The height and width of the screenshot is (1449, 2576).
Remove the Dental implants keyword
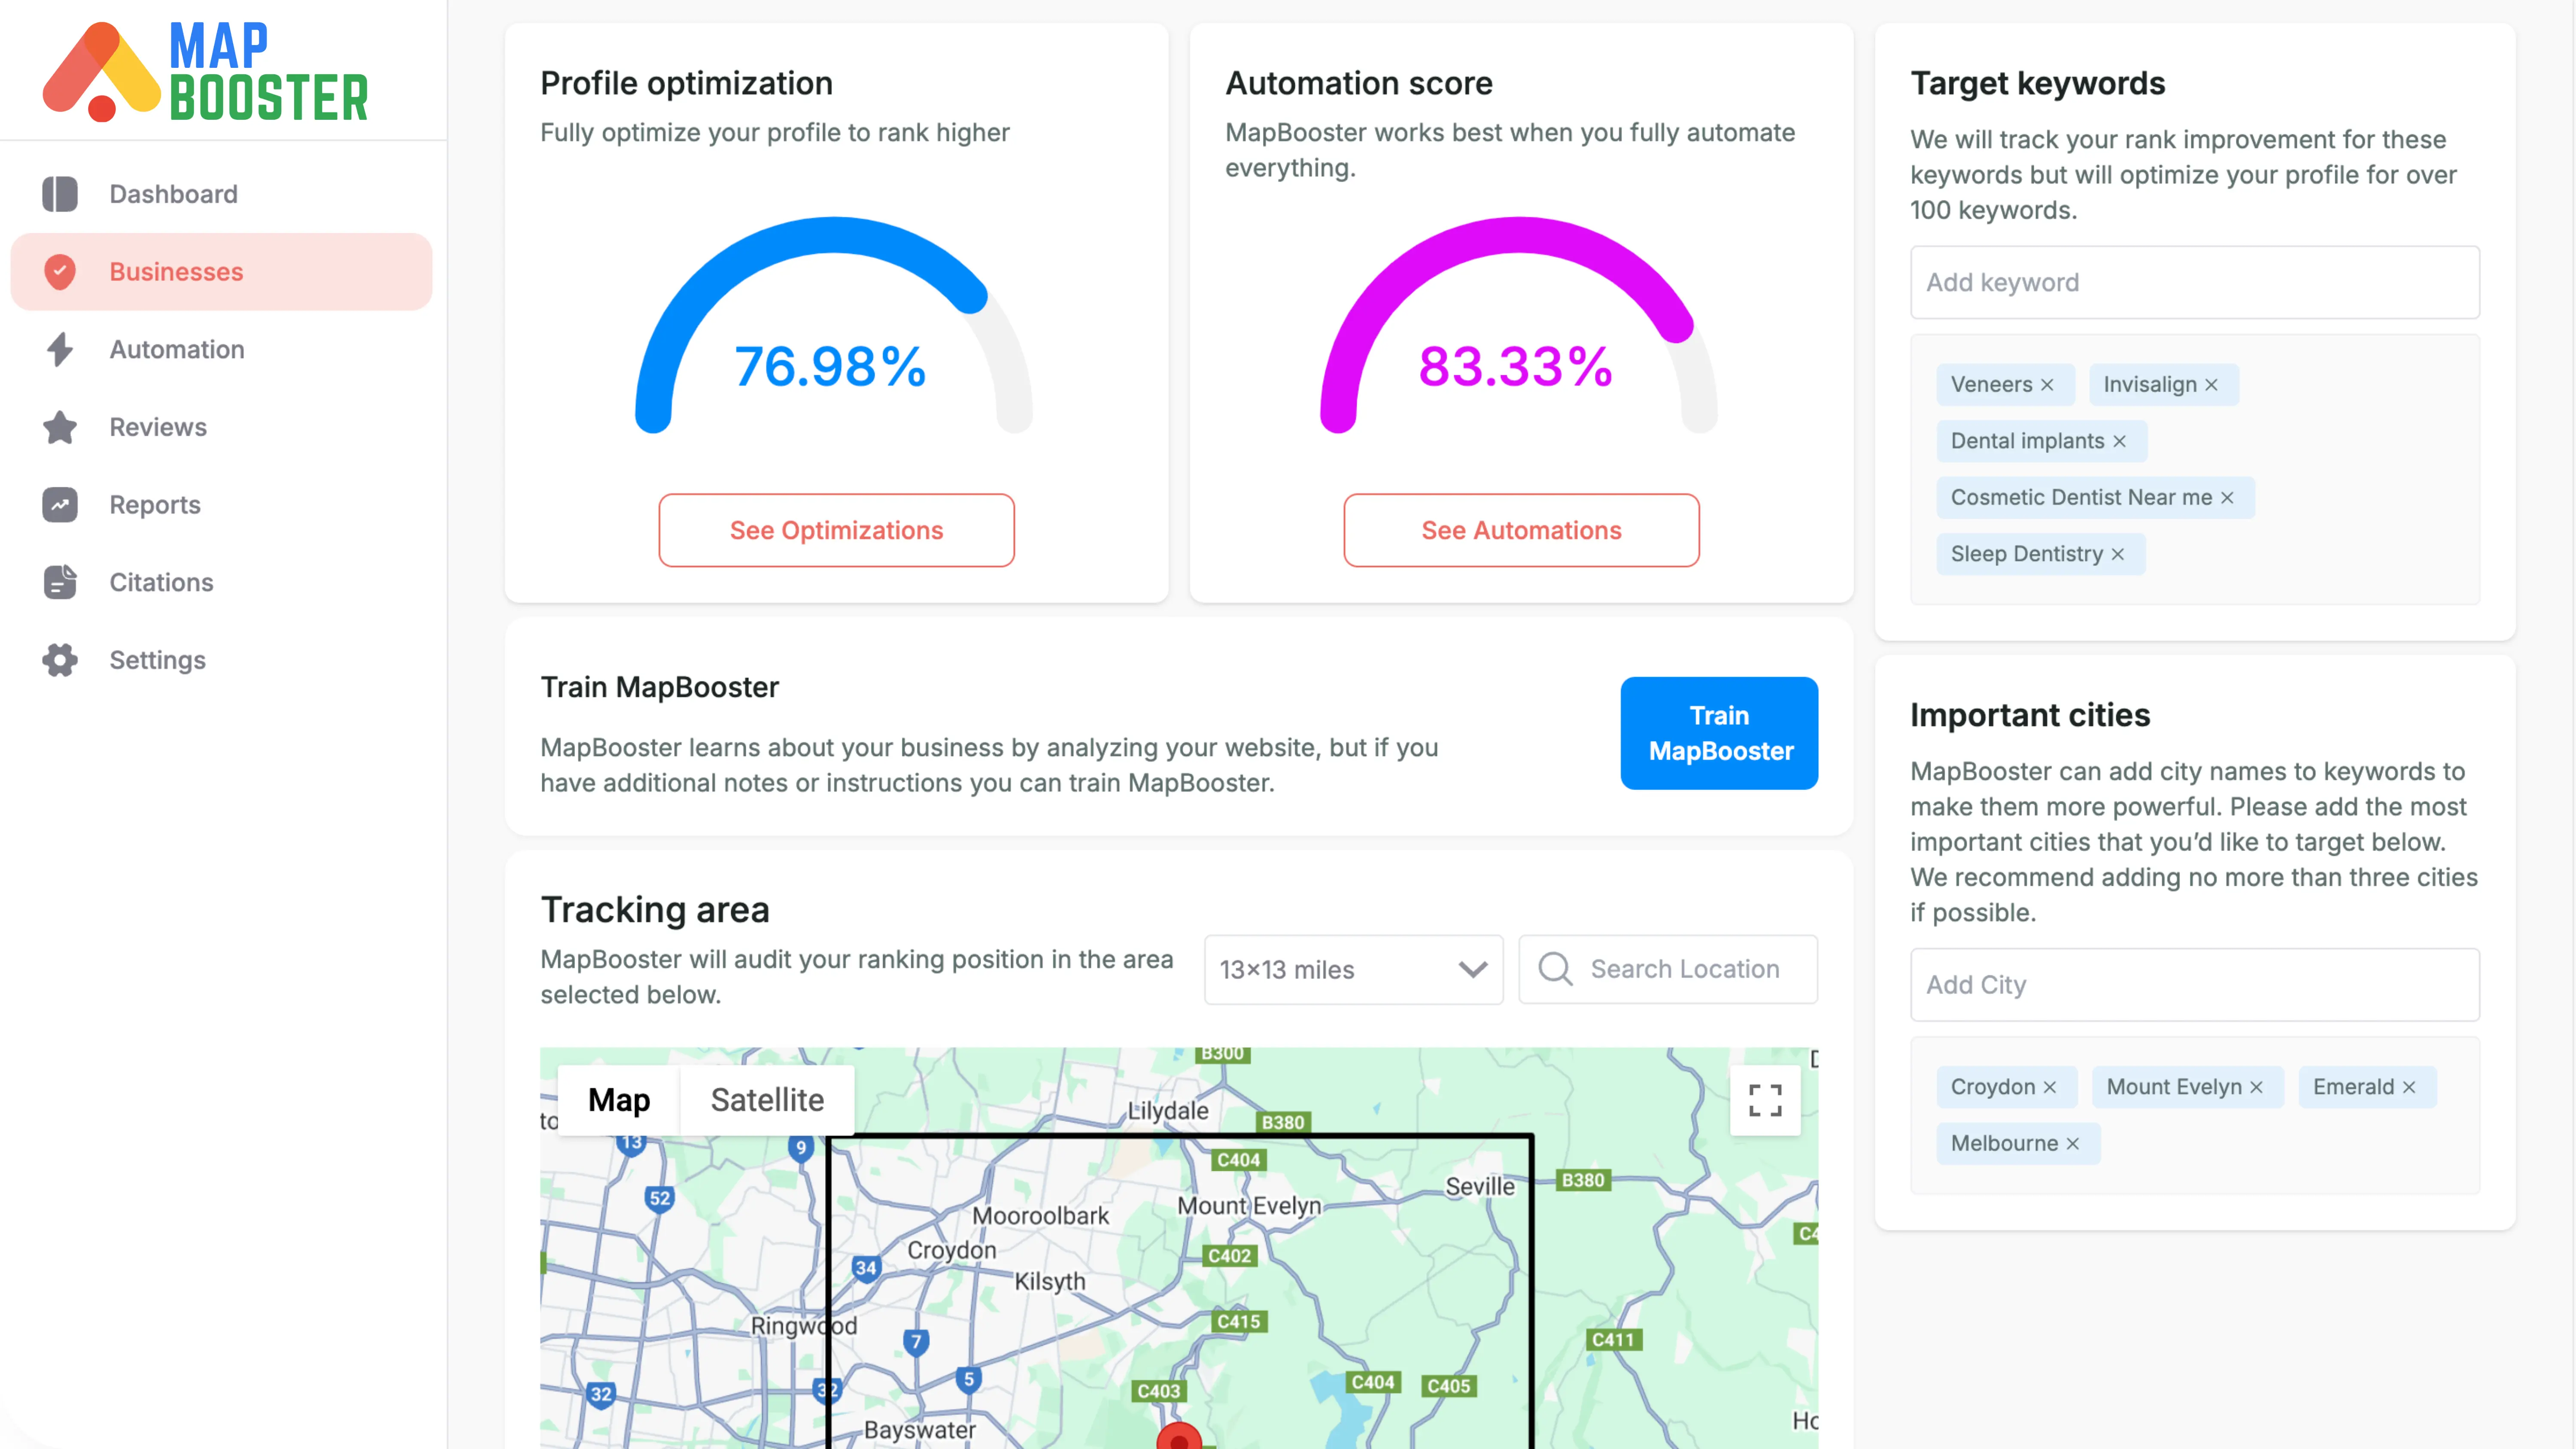pos(2119,441)
